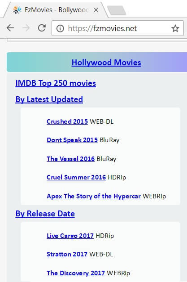Go back using the browser back arrow

(10, 28)
